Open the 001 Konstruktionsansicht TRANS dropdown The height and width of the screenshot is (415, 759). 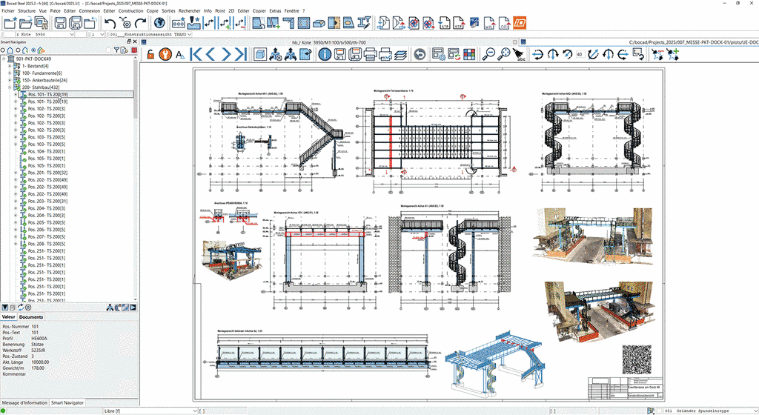189,34
